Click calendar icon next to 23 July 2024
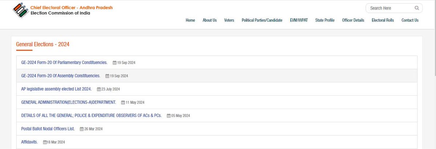 [99, 89]
